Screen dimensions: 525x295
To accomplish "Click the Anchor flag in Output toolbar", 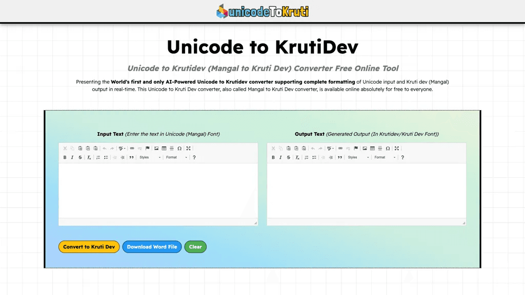I will (x=356, y=148).
